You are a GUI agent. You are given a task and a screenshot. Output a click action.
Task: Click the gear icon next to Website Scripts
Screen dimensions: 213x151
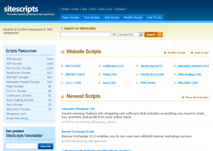tap(62, 51)
